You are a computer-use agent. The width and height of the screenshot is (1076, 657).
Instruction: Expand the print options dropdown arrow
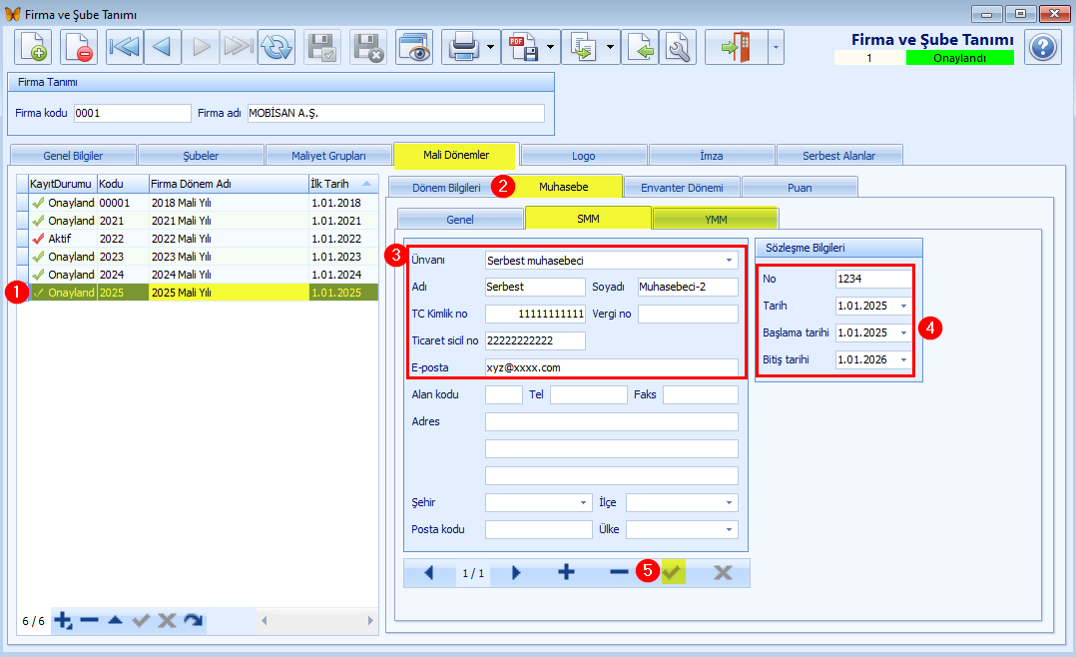491,47
